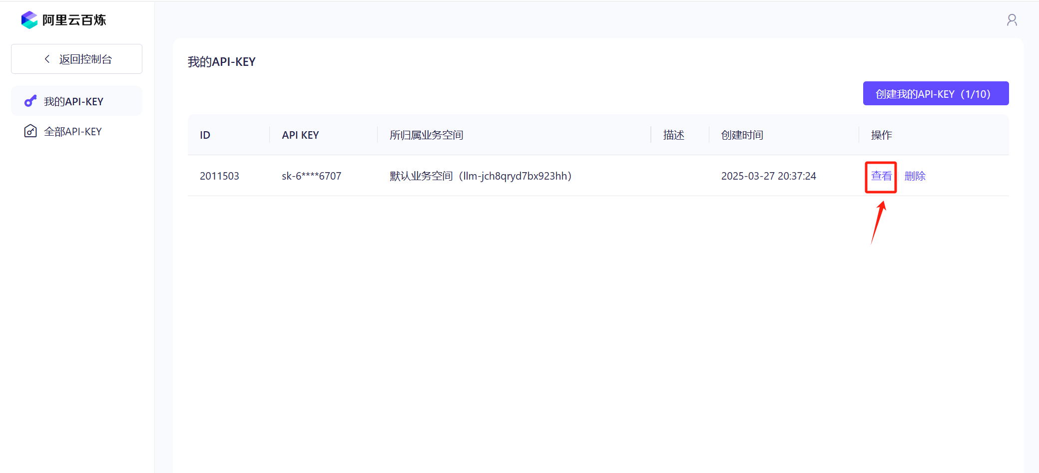The width and height of the screenshot is (1039, 473).
Task: Select 我的API-KEY in sidebar
Action: tap(76, 101)
